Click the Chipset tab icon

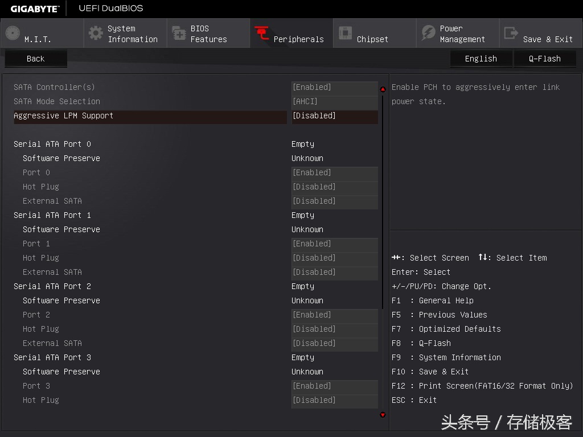pos(345,34)
